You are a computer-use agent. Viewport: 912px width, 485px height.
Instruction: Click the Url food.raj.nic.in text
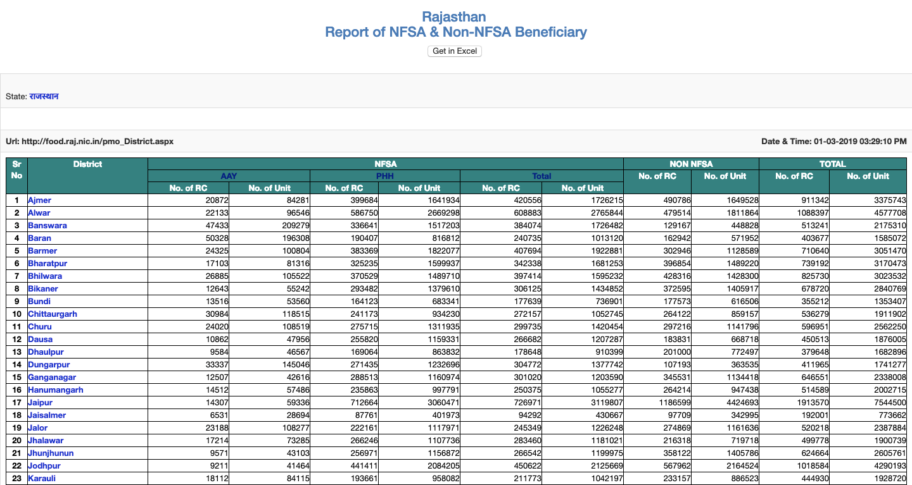89,141
